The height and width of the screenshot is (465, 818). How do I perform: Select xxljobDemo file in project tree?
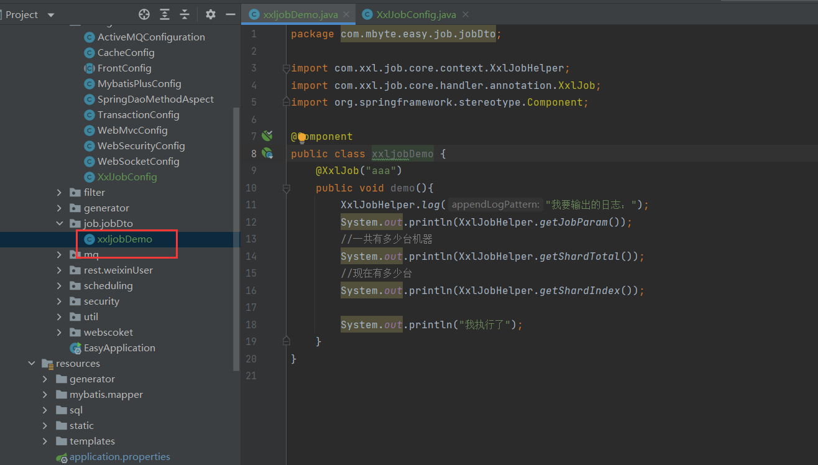point(124,239)
